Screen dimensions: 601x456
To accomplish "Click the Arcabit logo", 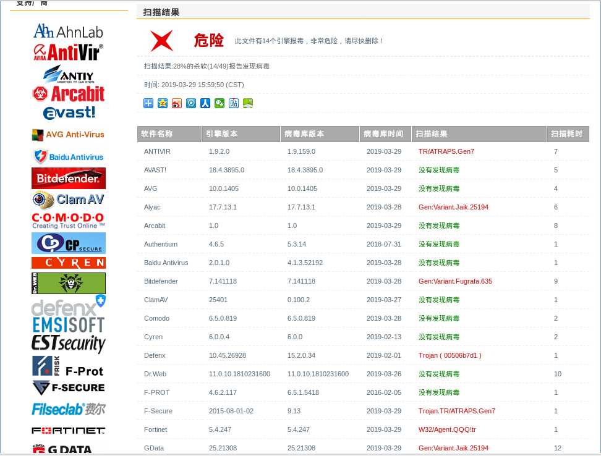I will pyautogui.click(x=68, y=94).
